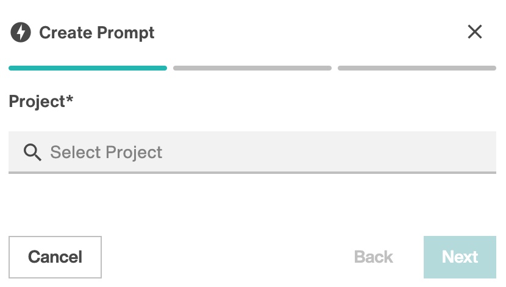Click the Select Project search field
The width and height of the screenshot is (506, 287).
tap(252, 152)
